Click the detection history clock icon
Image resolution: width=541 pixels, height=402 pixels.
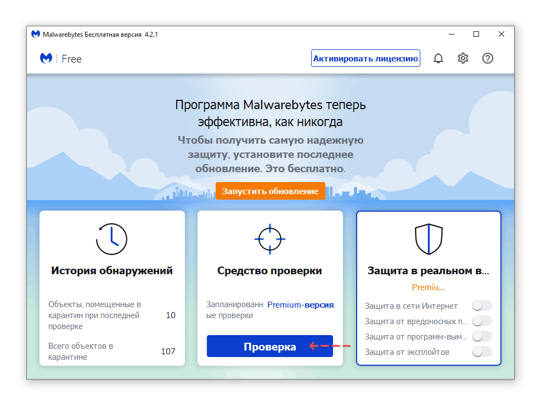click(111, 239)
